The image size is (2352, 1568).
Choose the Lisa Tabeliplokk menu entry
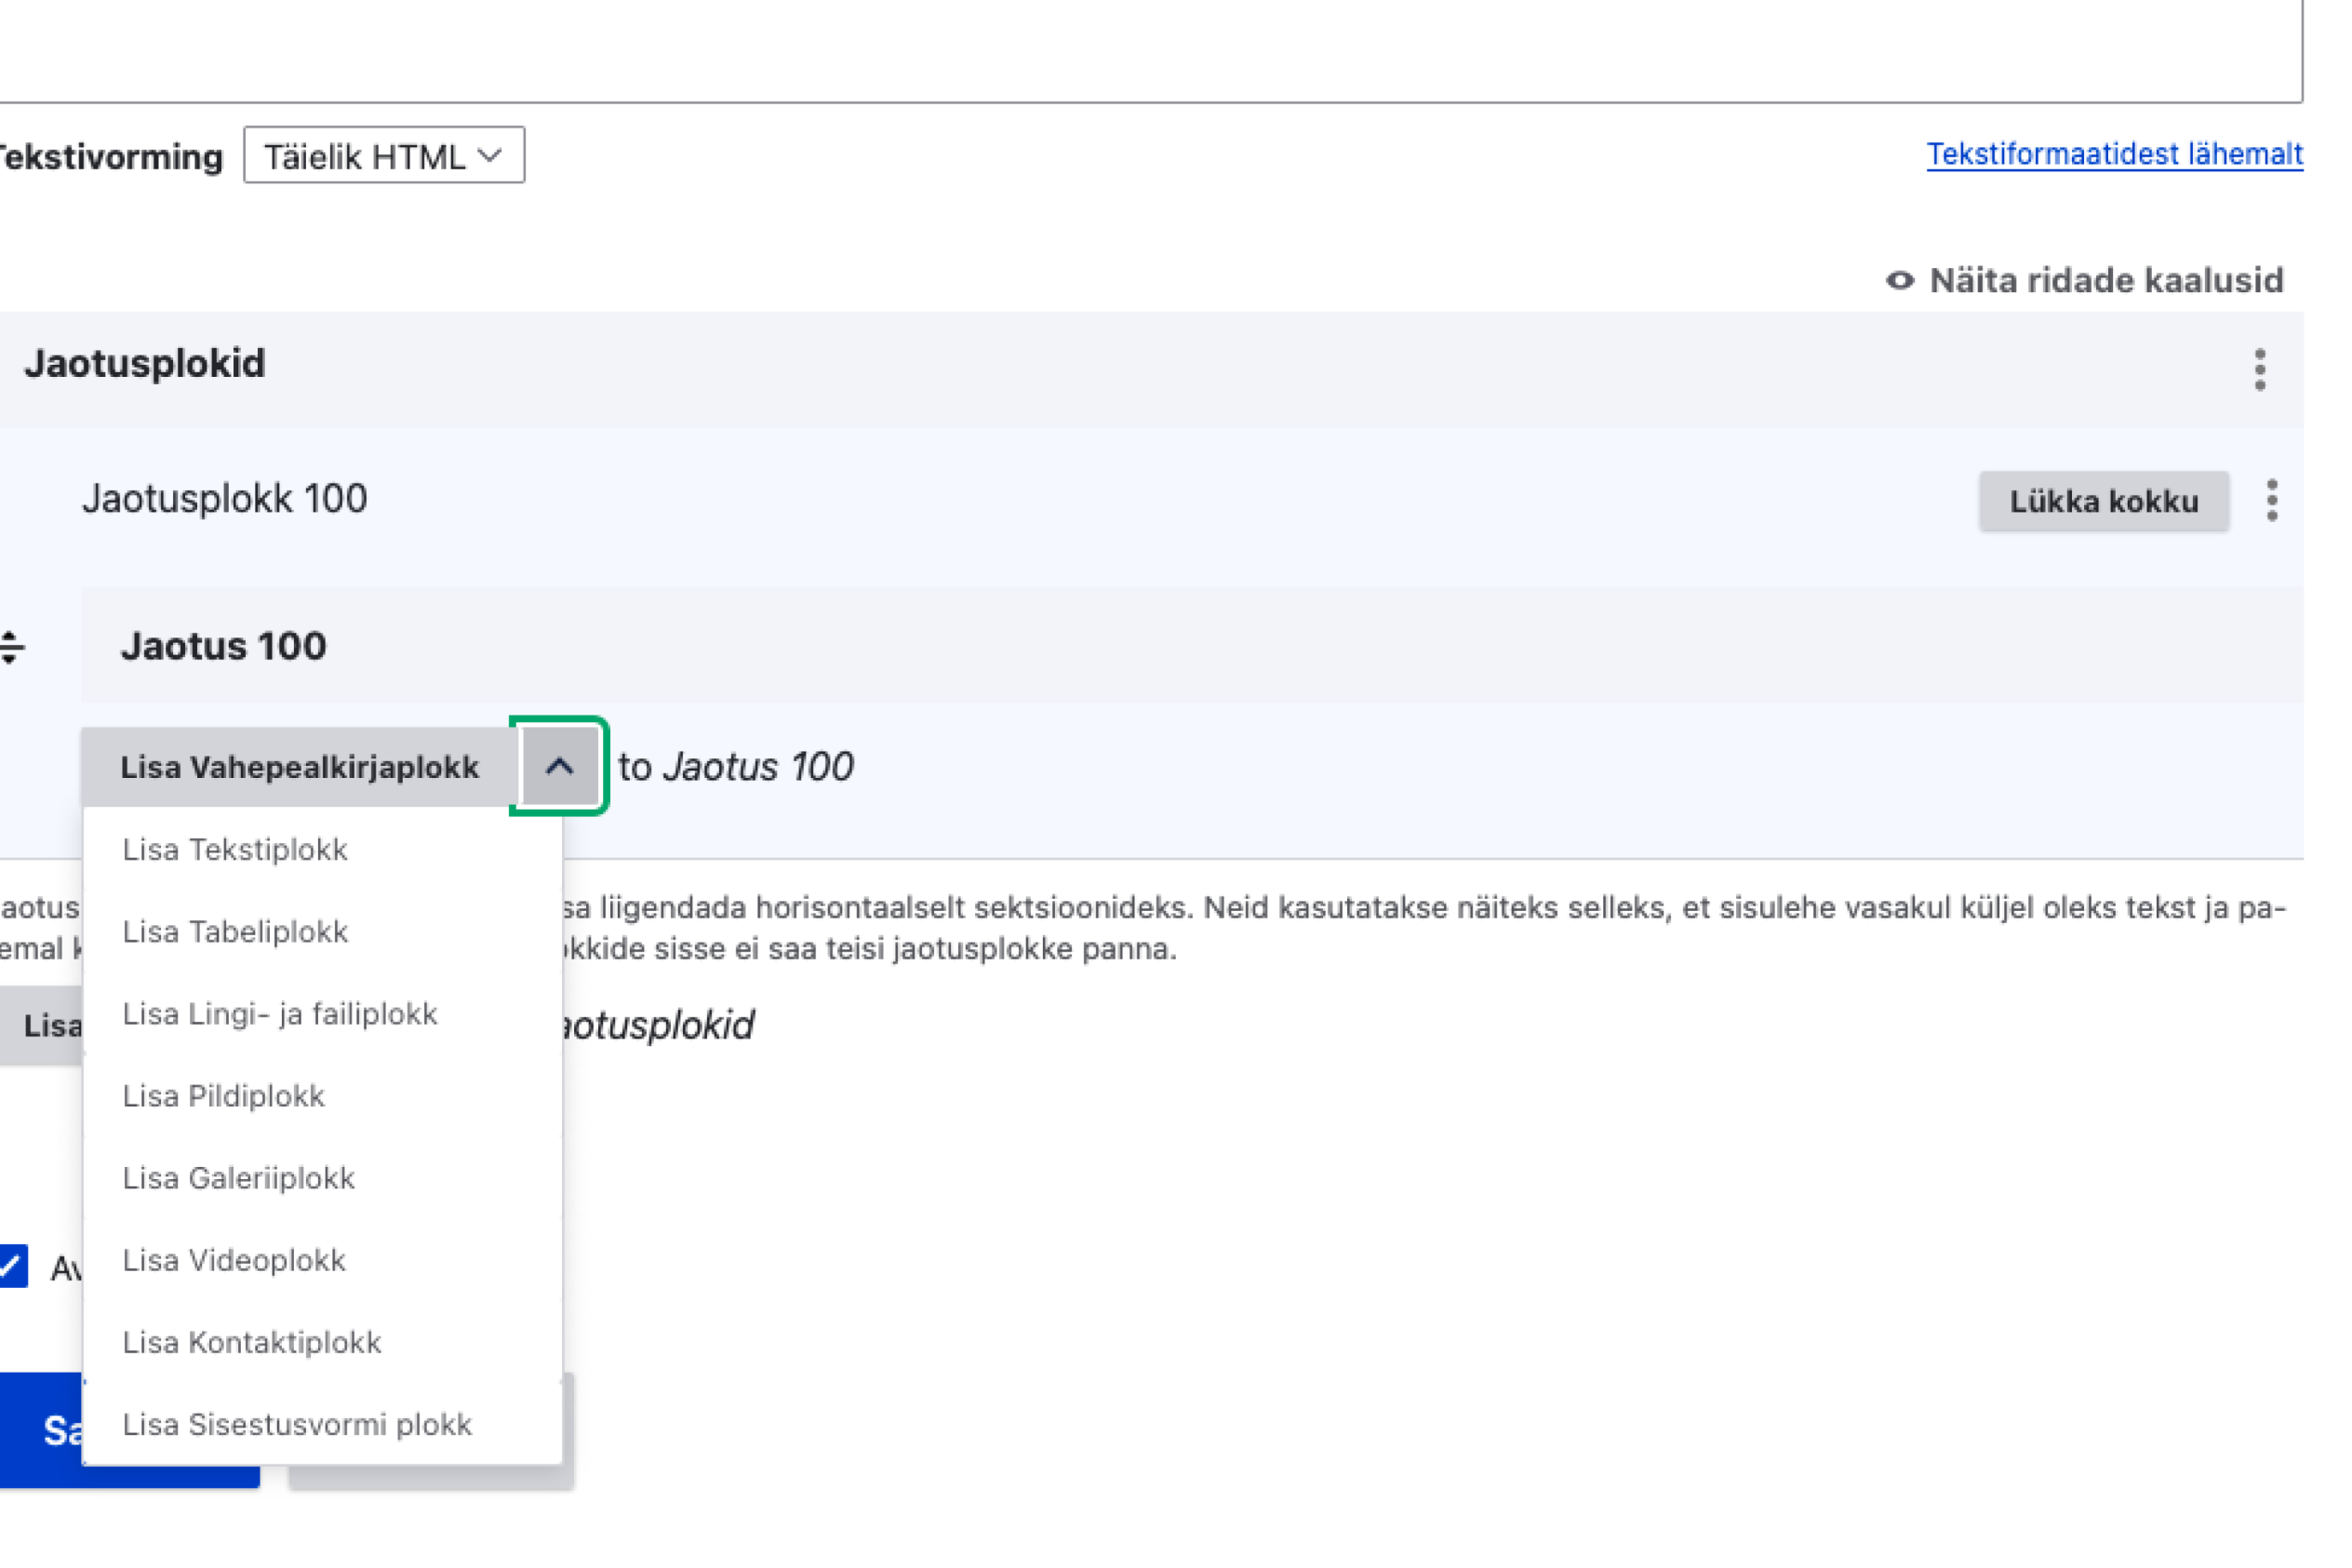tap(234, 931)
